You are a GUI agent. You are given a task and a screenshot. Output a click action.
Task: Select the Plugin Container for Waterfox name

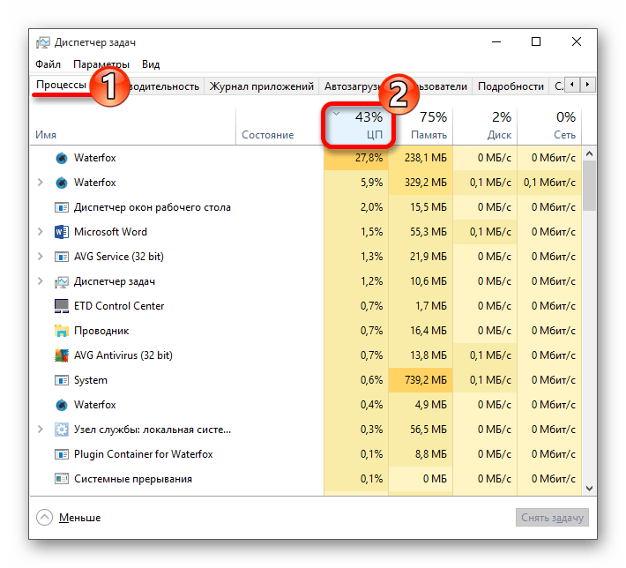(x=144, y=454)
